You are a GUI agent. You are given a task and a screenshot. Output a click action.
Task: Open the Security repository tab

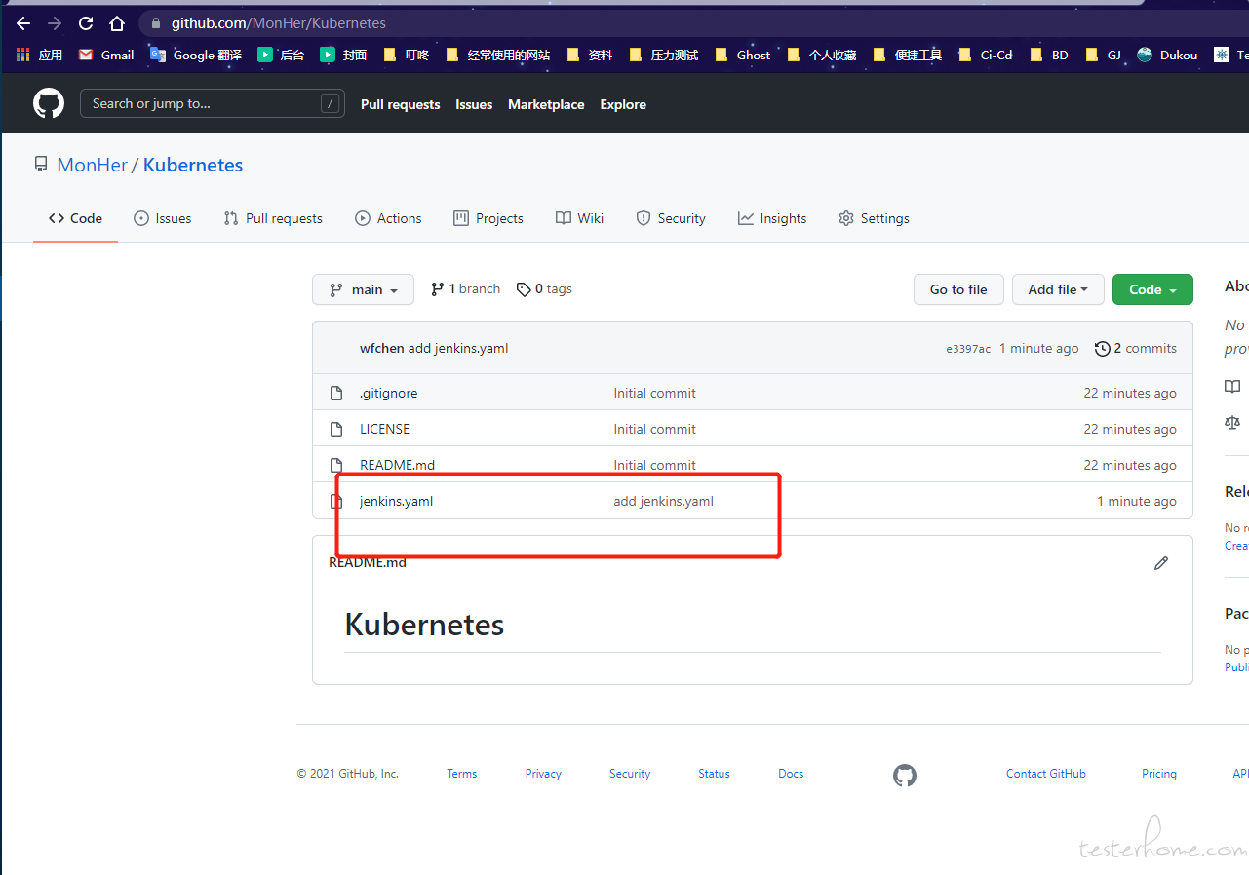point(671,218)
